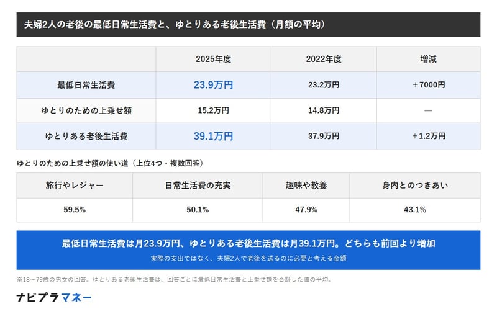Screen dimensions: 497x309
Task: Click the 59.5% value
Action: (x=75, y=210)
